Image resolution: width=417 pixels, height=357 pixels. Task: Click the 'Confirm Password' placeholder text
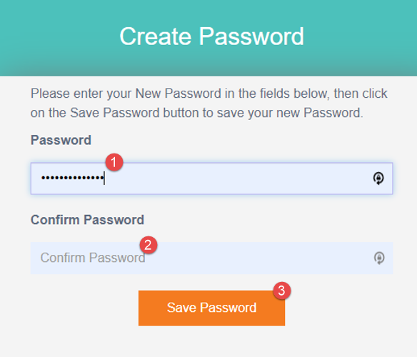93,258
